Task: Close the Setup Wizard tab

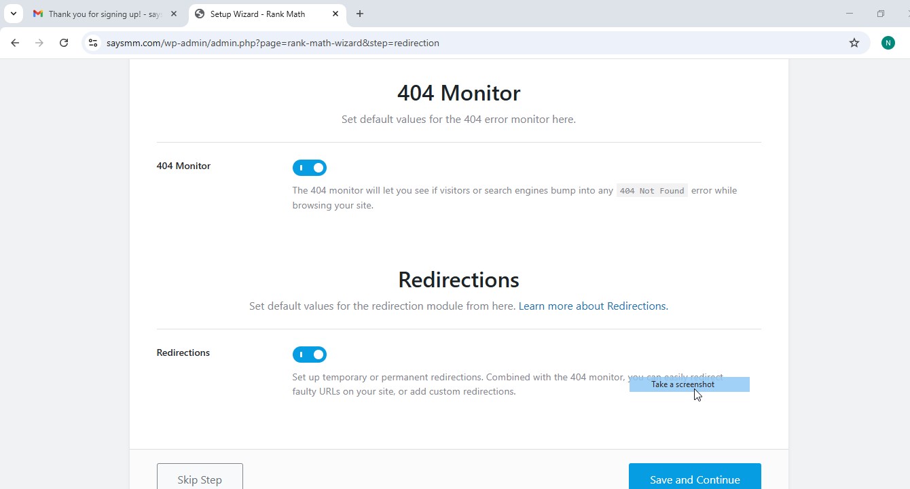Action: 335,14
